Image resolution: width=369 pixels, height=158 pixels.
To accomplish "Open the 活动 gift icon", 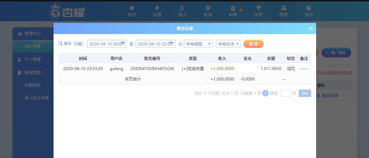I will click(308, 8).
